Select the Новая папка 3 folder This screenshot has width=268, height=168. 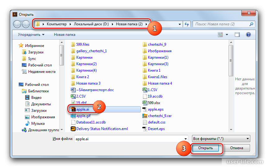click(88, 83)
